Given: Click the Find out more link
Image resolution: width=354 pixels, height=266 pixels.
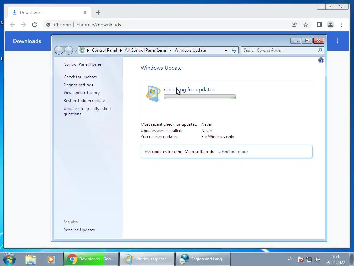Looking at the screenshot, I should pos(235,152).
